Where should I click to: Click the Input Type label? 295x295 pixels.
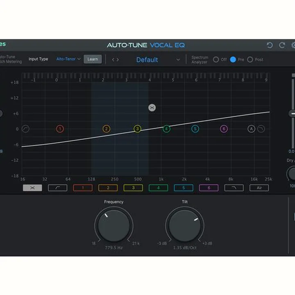tap(39, 59)
